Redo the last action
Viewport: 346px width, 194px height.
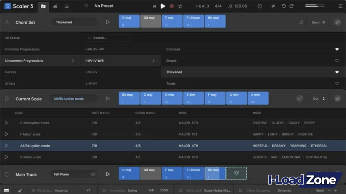(292, 6)
